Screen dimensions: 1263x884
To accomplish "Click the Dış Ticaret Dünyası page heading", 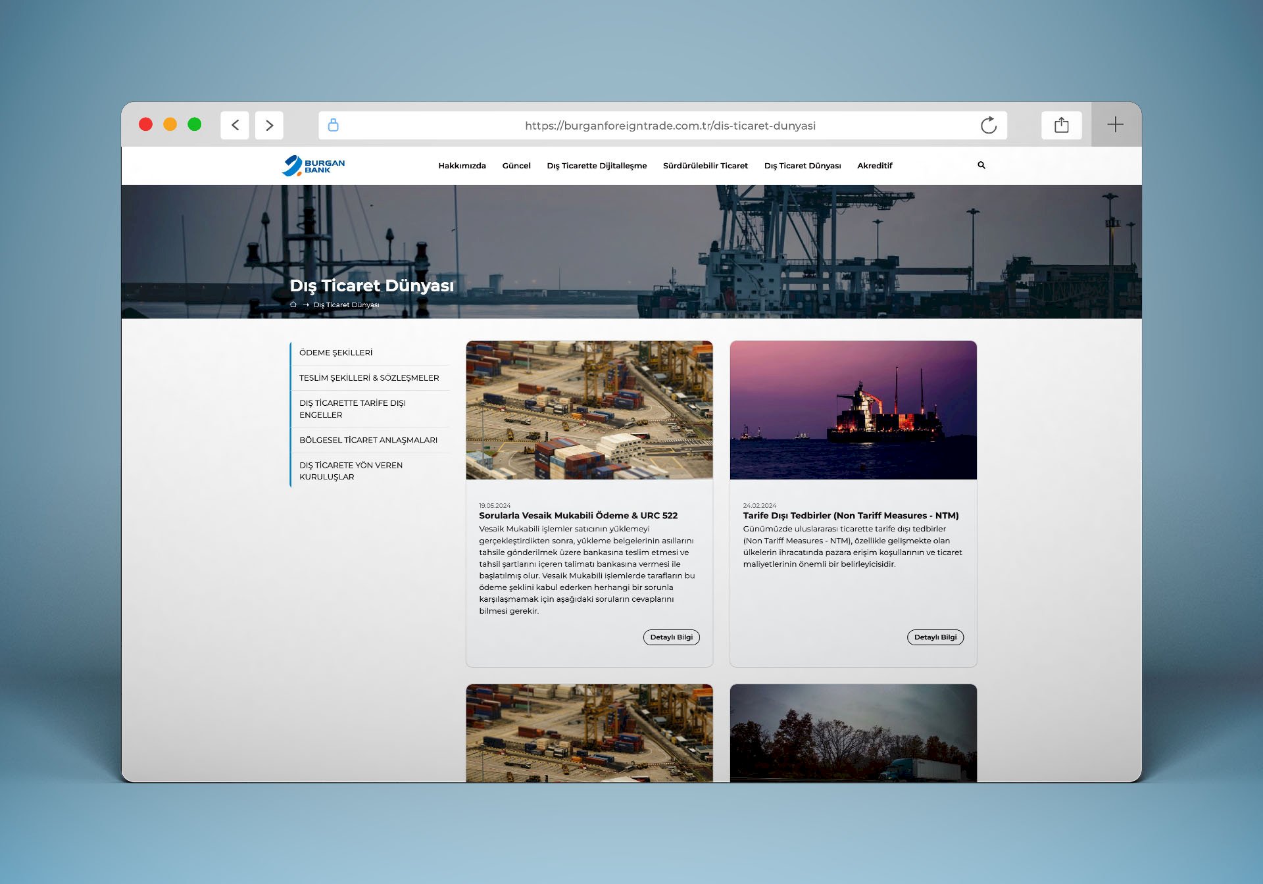I will (x=372, y=285).
